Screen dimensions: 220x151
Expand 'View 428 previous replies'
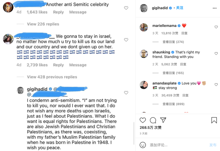[x=52, y=77]
